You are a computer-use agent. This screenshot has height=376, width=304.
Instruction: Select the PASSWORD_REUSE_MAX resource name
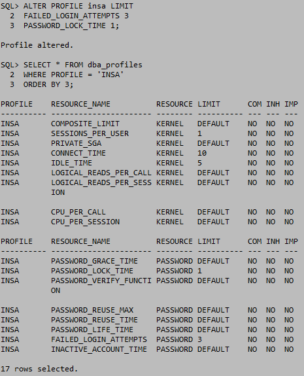click(x=92, y=310)
